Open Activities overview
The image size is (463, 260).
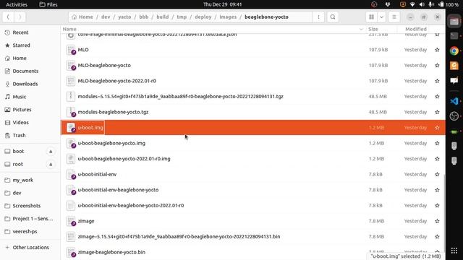(17, 4)
